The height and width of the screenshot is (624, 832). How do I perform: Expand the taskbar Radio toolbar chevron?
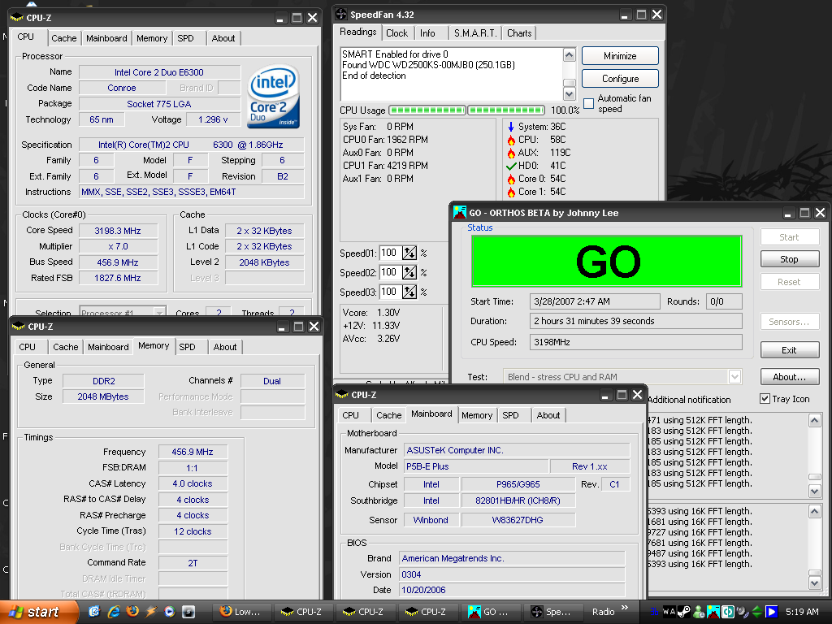coord(625,608)
